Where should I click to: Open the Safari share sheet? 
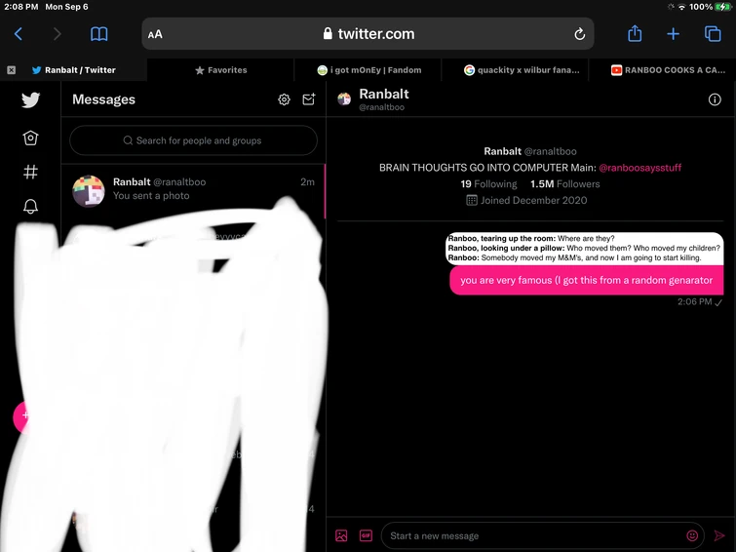[x=635, y=33]
